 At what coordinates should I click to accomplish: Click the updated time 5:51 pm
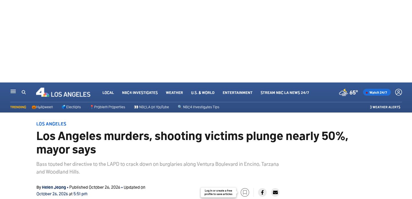tap(80, 194)
